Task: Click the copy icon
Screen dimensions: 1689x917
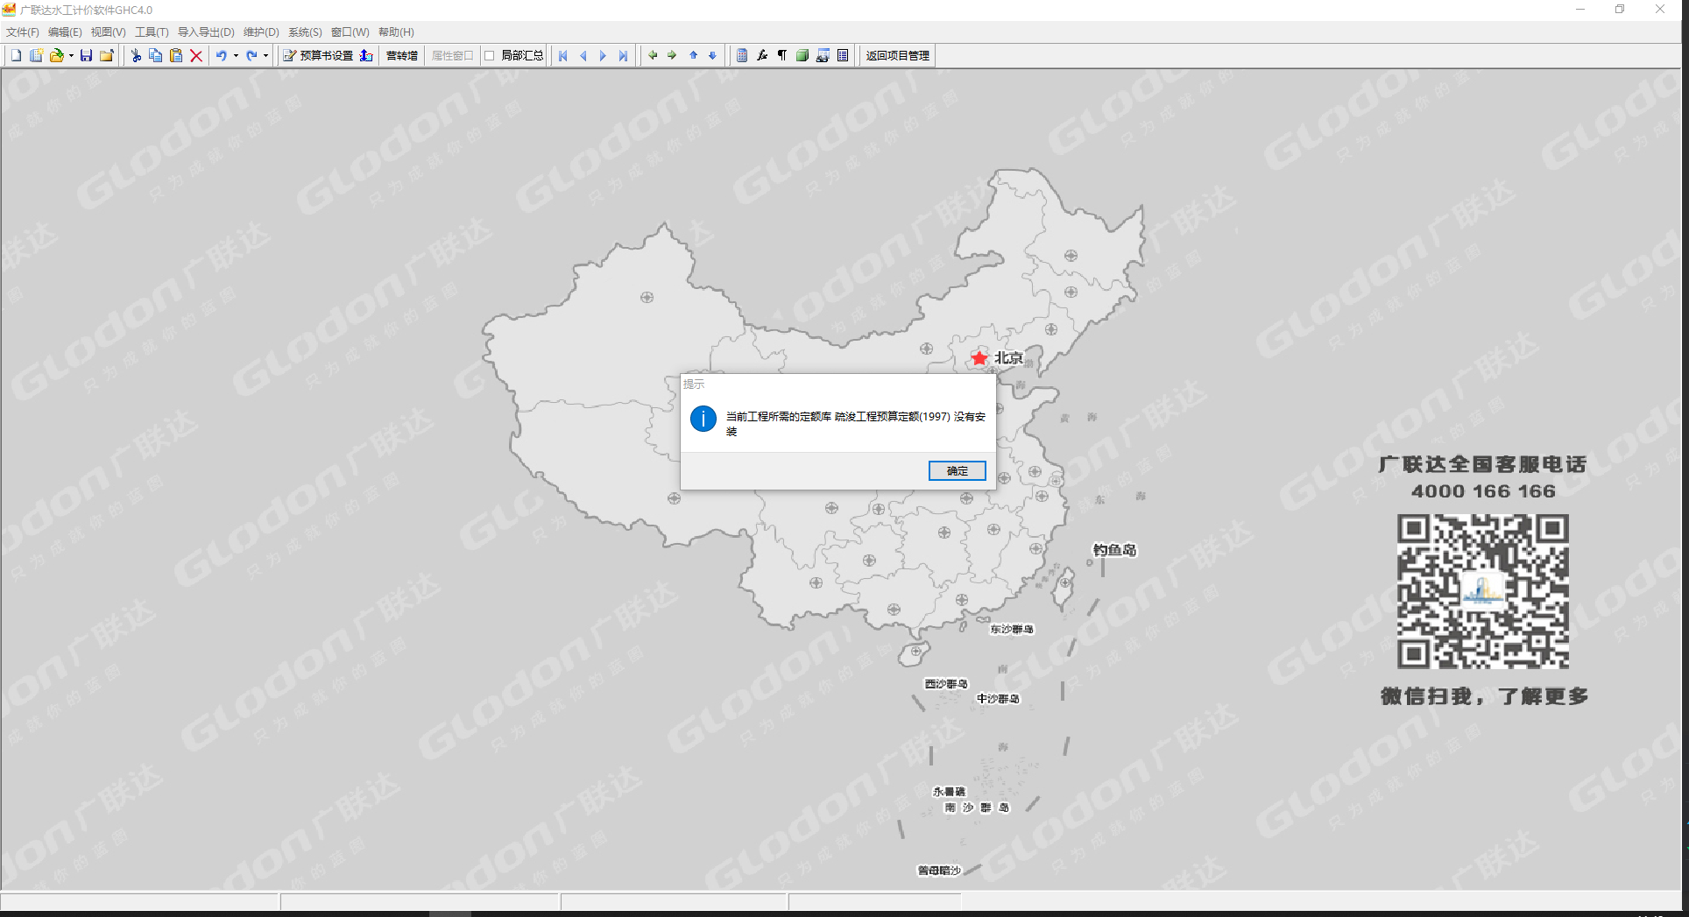Action: pos(156,55)
